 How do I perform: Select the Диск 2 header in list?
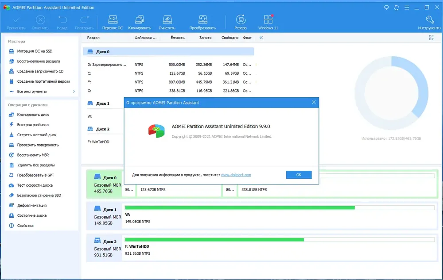click(x=103, y=129)
